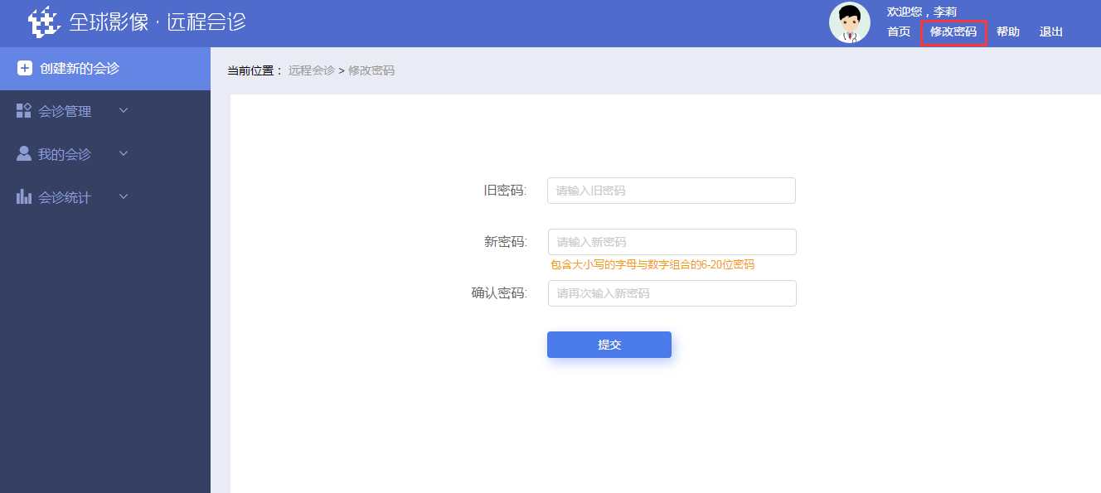Expand the 会诊统计 chevron arrow
1101x493 pixels.
pos(124,196)
